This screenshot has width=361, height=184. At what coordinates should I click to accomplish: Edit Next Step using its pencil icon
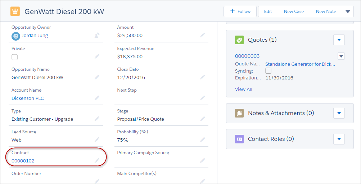202,98
